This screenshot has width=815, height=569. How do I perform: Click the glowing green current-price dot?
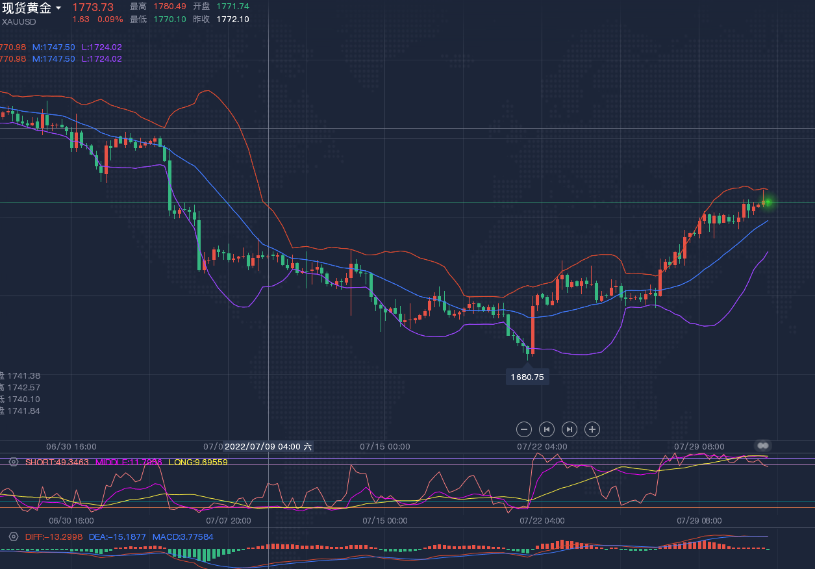coord(767,203)
